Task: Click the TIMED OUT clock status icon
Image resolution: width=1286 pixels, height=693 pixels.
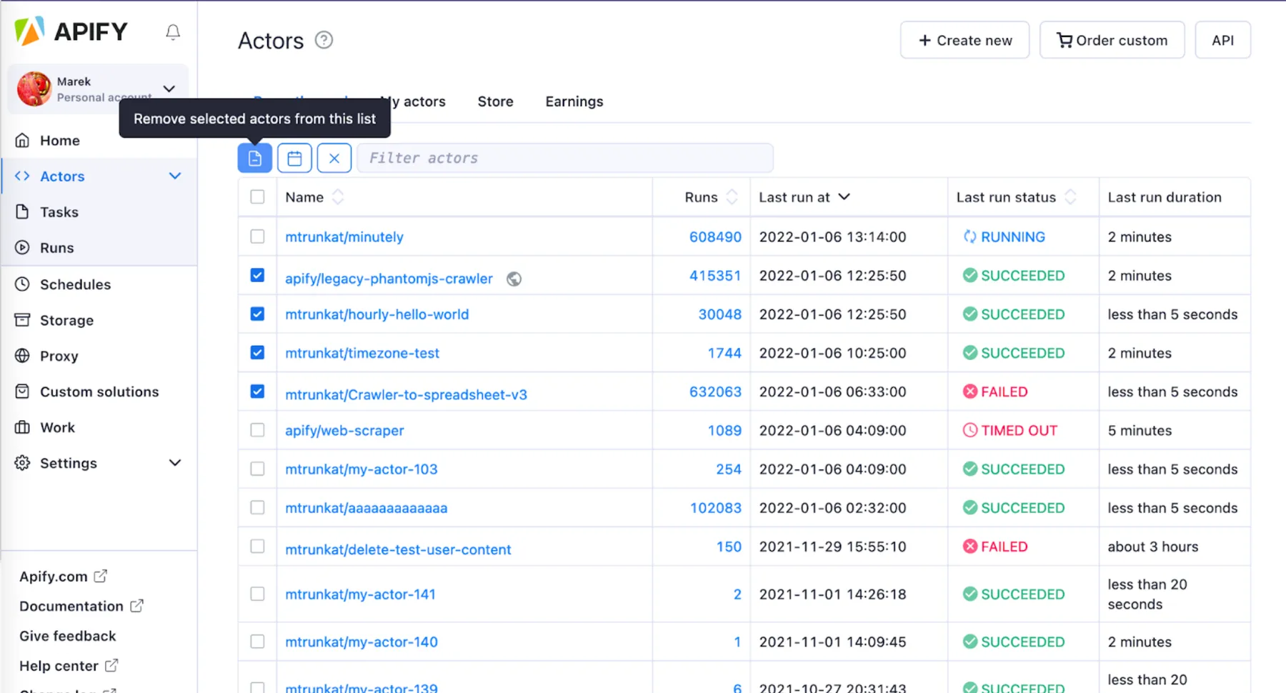Action: pos(970,430)
